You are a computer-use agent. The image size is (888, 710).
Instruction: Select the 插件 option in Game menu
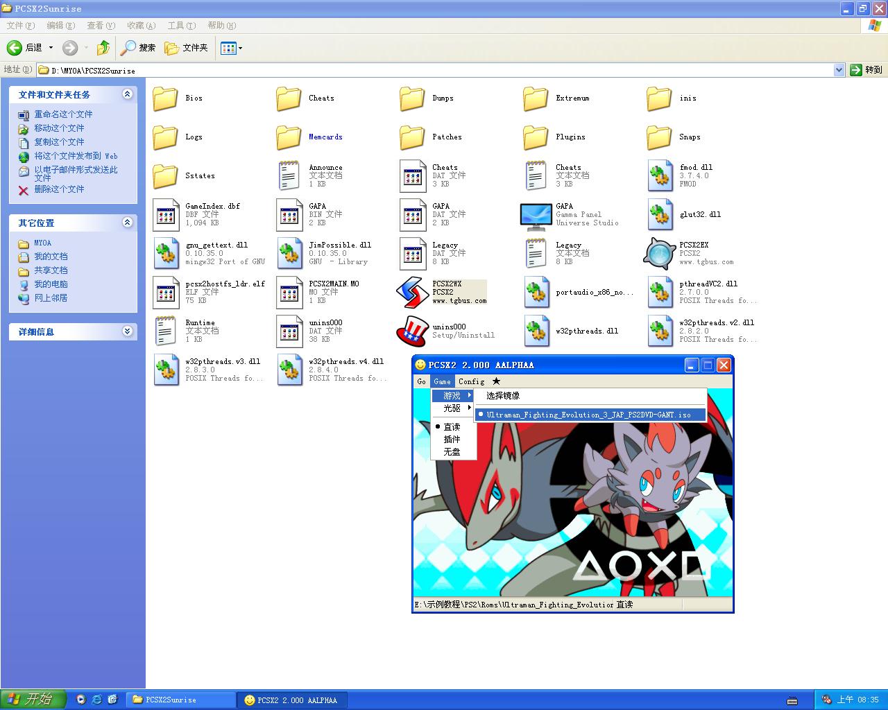[x=452, y=440]
